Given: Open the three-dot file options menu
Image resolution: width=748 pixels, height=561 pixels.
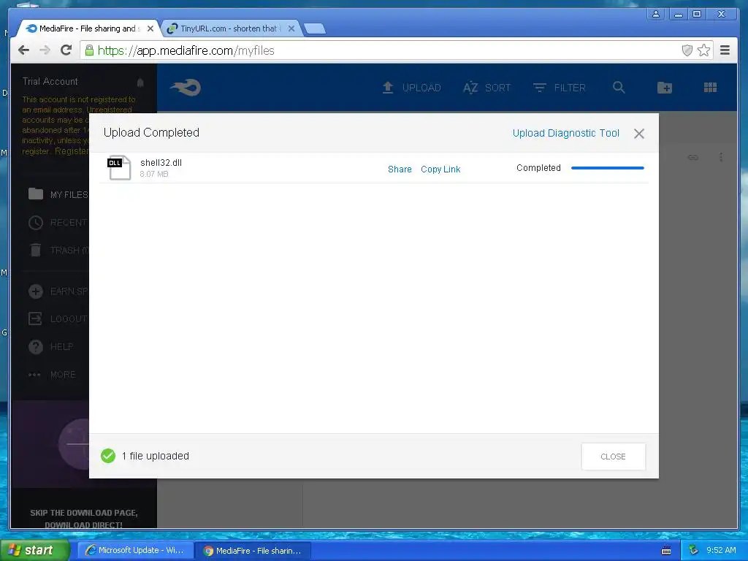Looking at the screenshot, I should [721, 157].
